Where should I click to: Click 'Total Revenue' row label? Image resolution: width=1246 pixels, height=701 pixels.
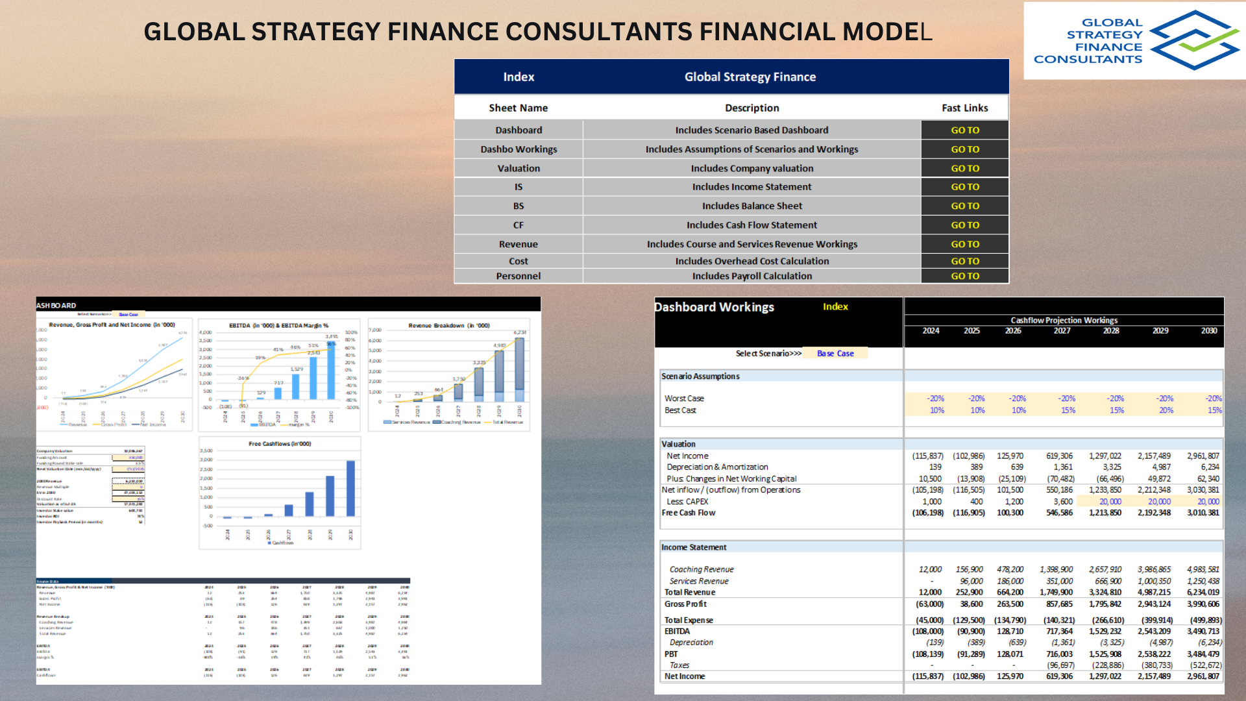[x=689, y=593]
